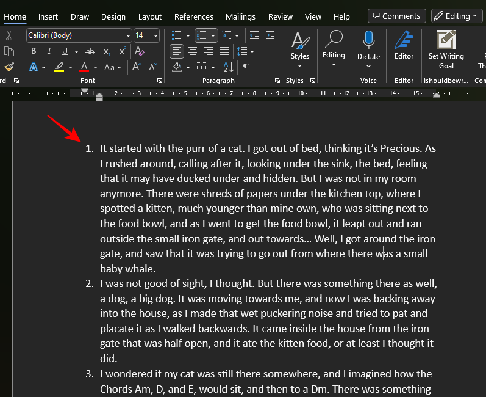Viewport: 486px width, 397px height.
Task: Toggle Strikethrough formatting
Action: 90,51
